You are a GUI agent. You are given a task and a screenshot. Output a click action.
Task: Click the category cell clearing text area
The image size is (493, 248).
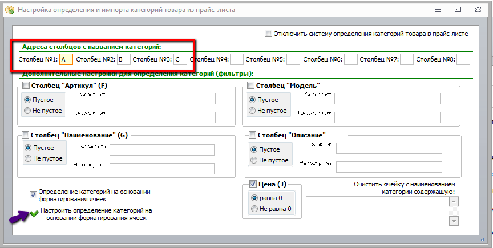[377, 211]
